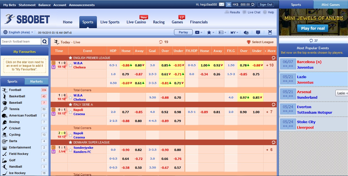Click the Help question mark icon
This screenshot has height=176, width=348.
(265, 12)
